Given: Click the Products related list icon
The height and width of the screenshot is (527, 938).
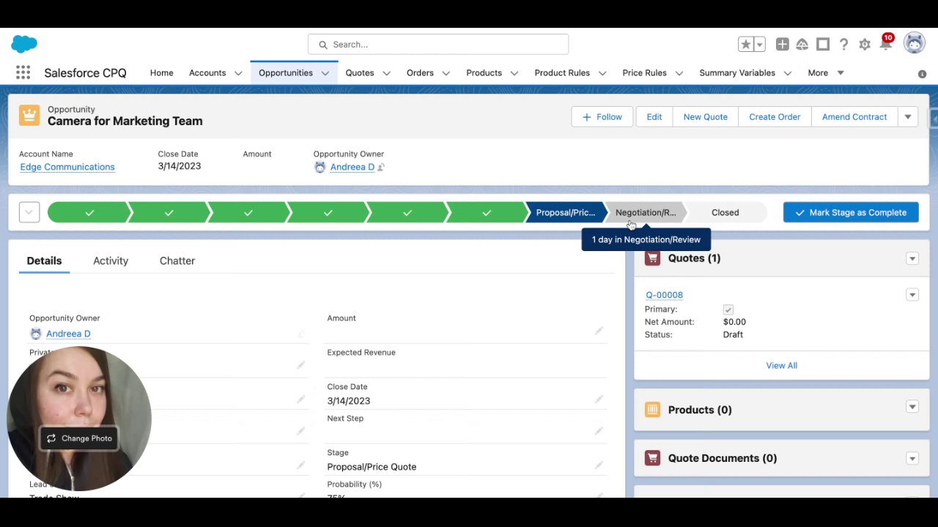Looking at the screenshot, I should pyautogui.click(x=652, y=410).
